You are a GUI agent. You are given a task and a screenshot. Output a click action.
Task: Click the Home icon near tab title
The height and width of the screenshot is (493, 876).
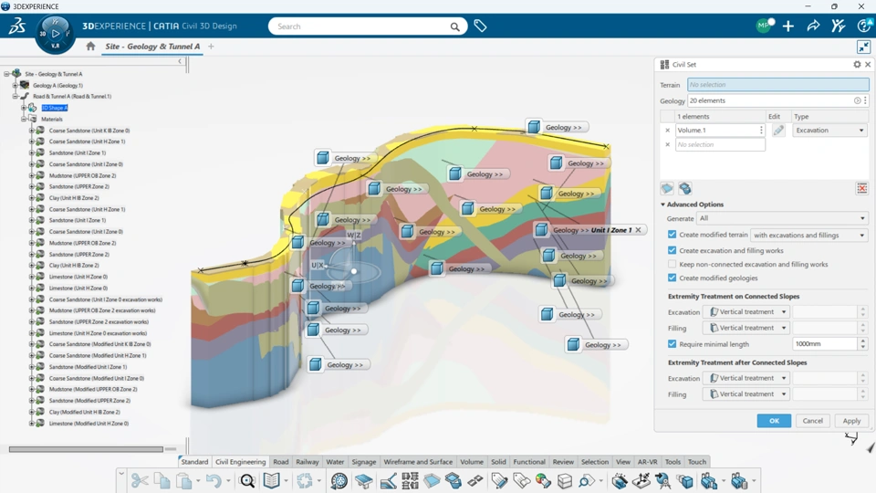click(x=90, y=47)
